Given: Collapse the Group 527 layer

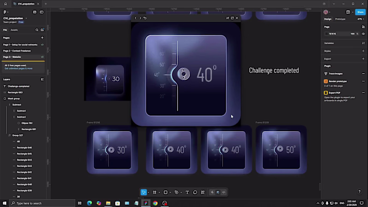Looking at the screenshot, I should point(9,135).
